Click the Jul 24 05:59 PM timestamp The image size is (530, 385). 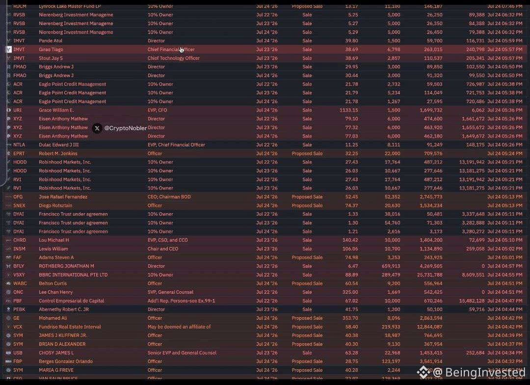pyautogui.click(x=504, y=41)
